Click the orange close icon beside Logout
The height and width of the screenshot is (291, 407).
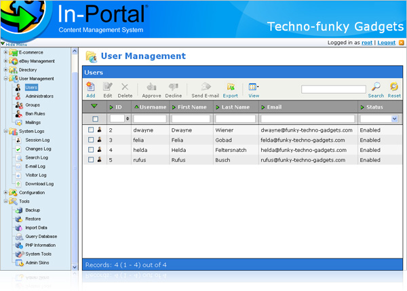pyautogui.click(x=402, y=43)
